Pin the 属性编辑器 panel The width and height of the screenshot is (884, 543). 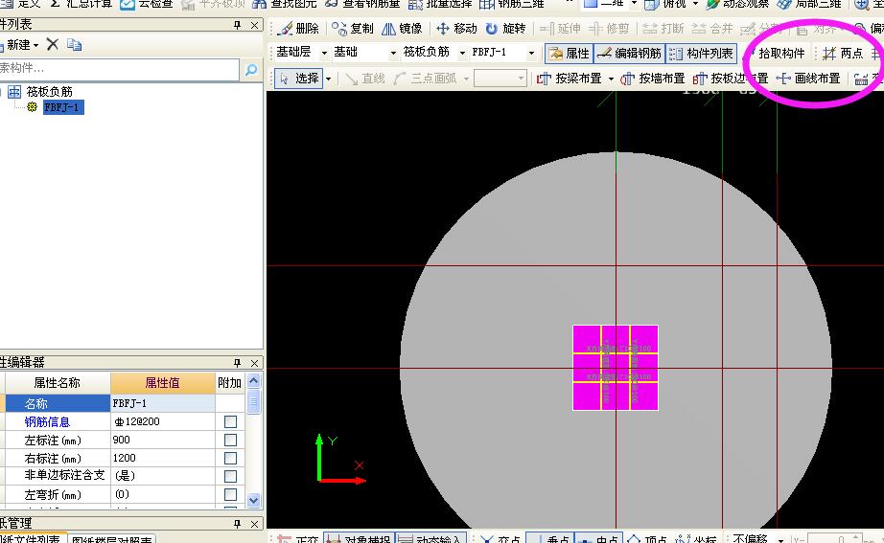point(238,363)
